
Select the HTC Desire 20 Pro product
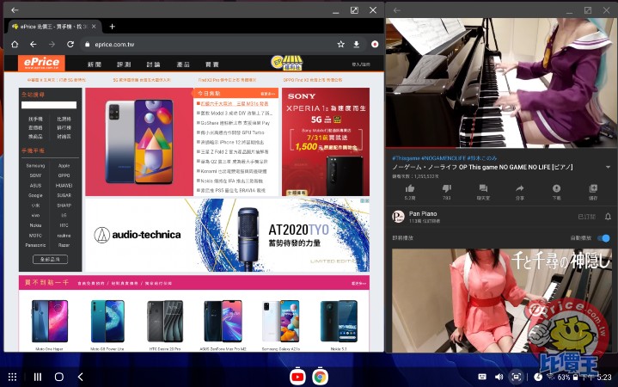pos(165,324)
